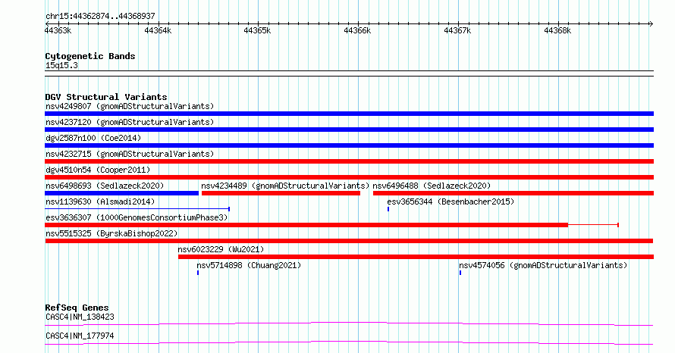Select the blue bar under nsv4237120
This screenshot has width=675, height=353.
[349, 130]
